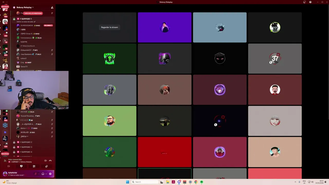This screenshot has width=329, height=185.
Task: Open the server icon with 244 badge
Action: 5,119
